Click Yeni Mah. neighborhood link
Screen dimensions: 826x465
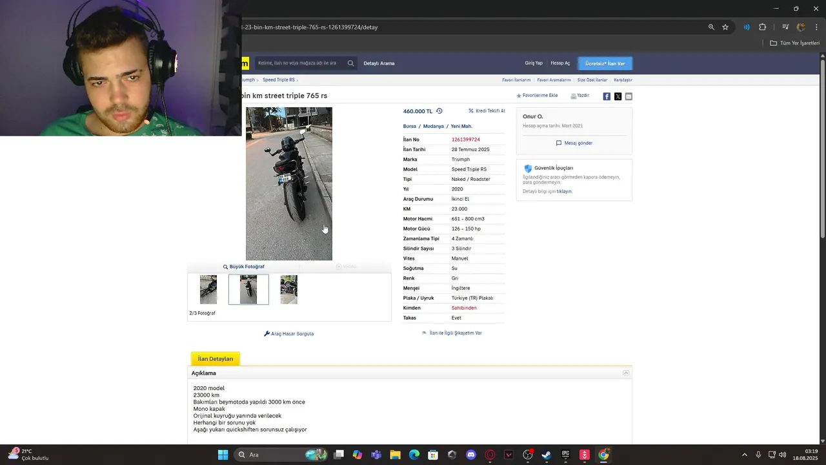click(x=461, y=127)
